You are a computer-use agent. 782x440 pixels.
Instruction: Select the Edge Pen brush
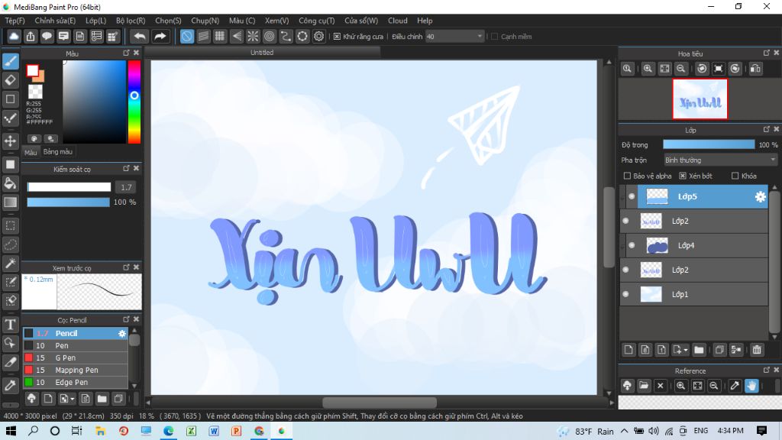pyautogui.click(x=76, y=382)
